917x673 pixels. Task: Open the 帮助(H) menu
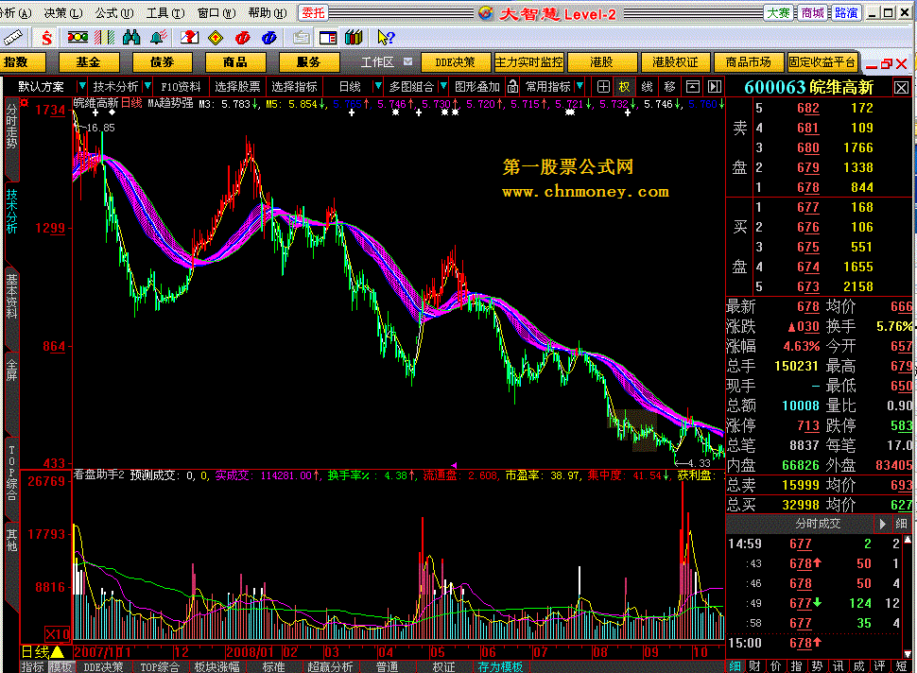click(x=268, y=13)
